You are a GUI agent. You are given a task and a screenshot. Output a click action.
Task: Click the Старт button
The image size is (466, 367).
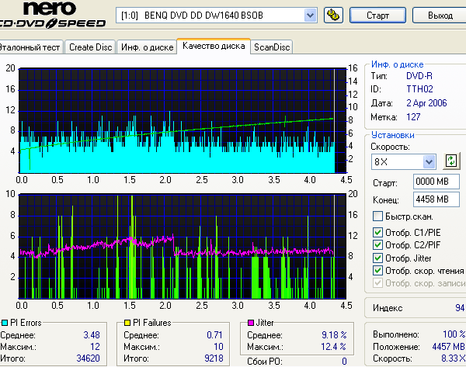[x=377, y=16]
